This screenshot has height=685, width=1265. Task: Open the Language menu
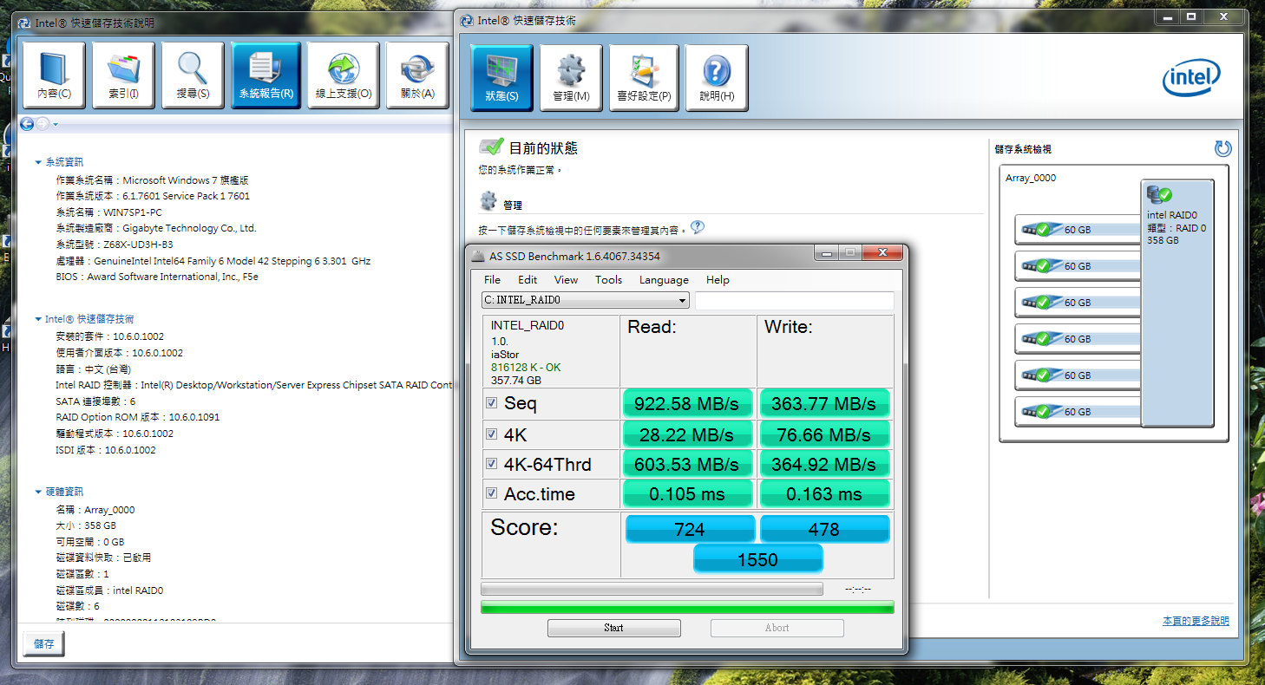click(x=664, y=280)
